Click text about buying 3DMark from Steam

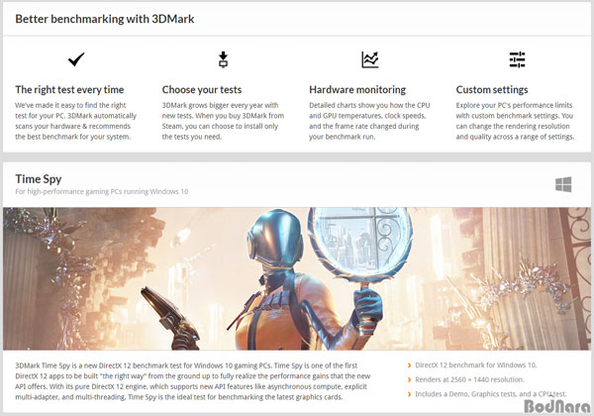tap(223, 121)
